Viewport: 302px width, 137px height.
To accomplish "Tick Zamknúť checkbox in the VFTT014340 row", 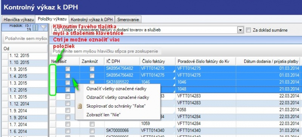I will pyautogui.click(x=92, y=131).
